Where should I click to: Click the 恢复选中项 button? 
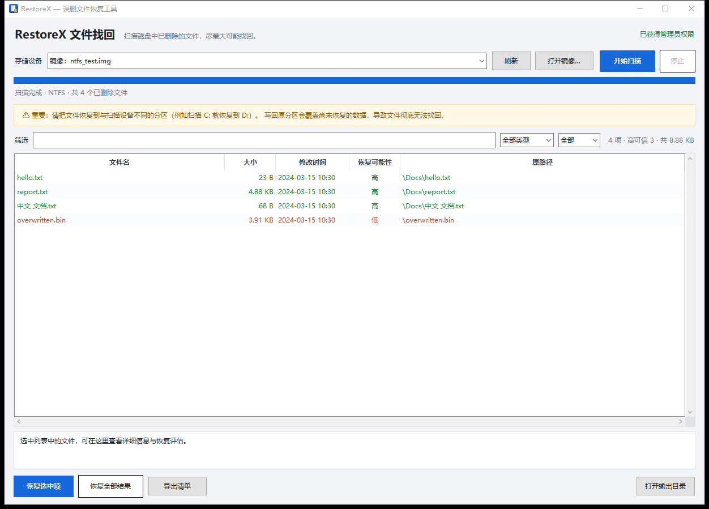(x=44, y=486)
